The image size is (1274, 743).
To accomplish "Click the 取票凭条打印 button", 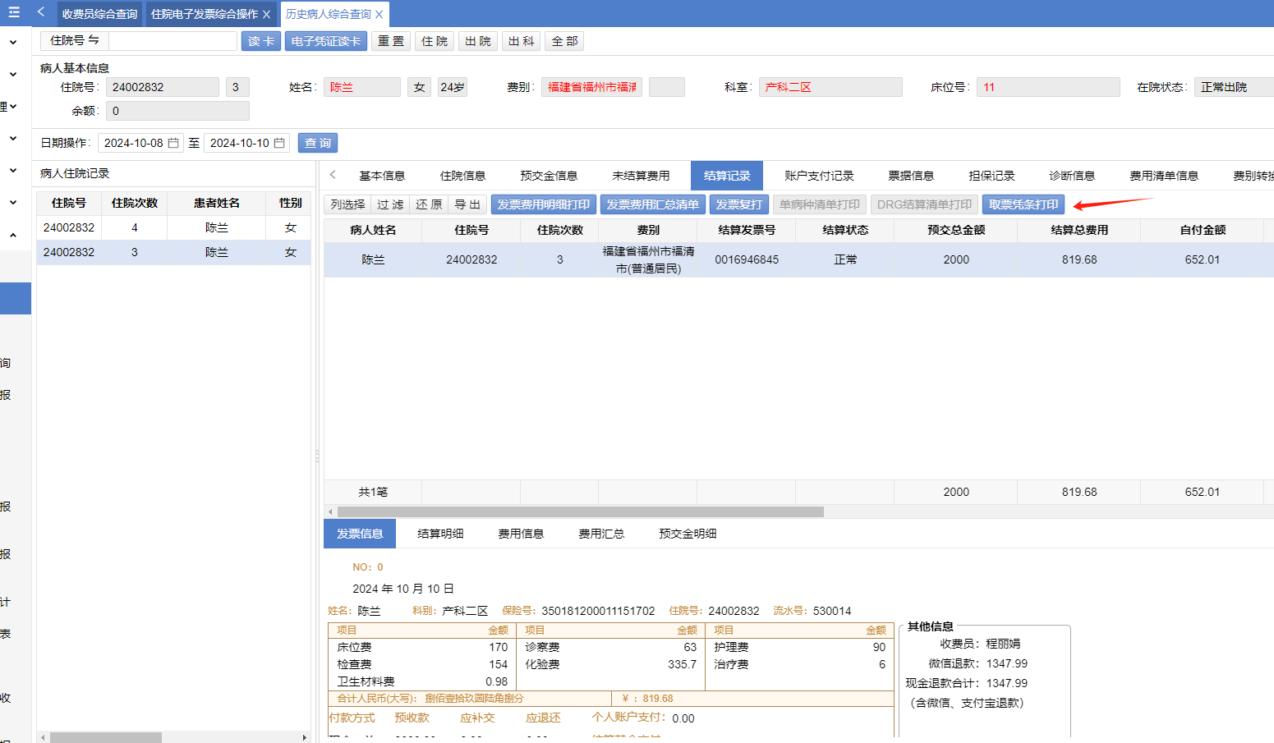I will tap(1023, 204).
